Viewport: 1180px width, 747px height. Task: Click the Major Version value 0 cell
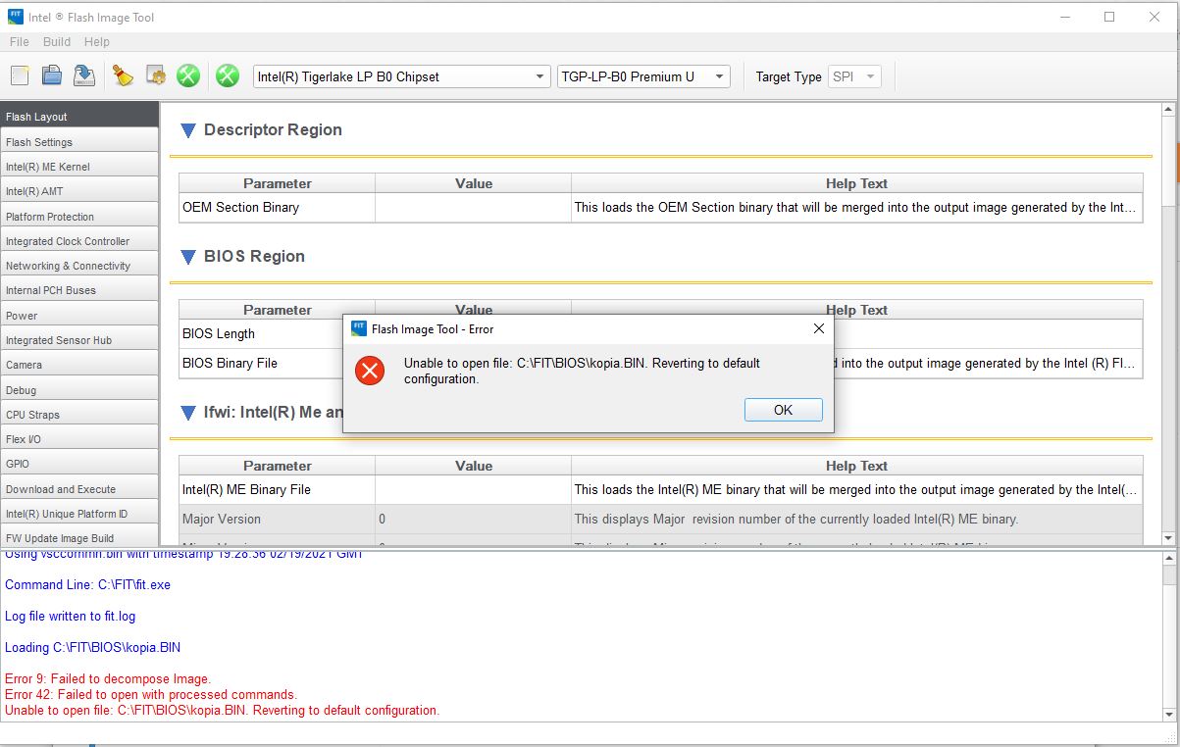coord(473,520)
